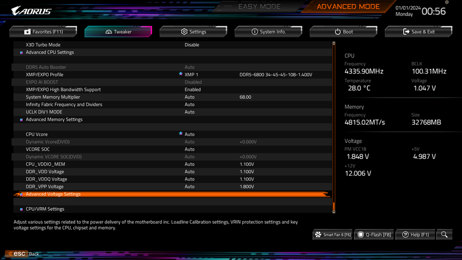Click the PM VCC18 1.848 V reading
The width and height of the screenshot is (462, 260).
tap(358, 157)
